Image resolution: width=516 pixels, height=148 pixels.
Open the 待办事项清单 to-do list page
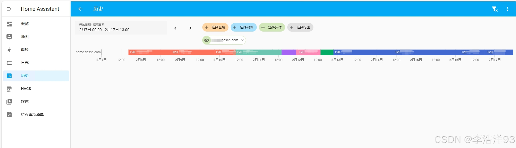coord(36,115)
